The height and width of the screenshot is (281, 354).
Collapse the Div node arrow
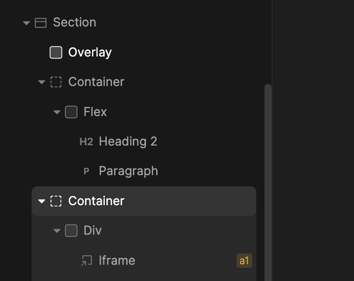click(57, 231)
